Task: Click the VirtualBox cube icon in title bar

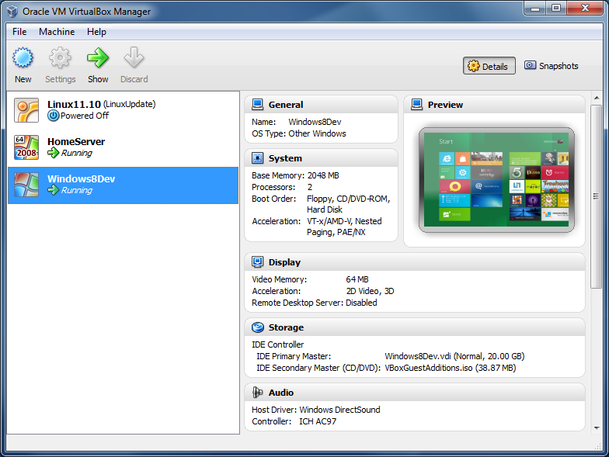Action: (x=12, y=11)
